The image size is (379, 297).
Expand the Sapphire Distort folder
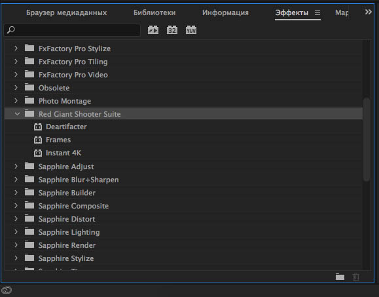click(x=16, y=218)
